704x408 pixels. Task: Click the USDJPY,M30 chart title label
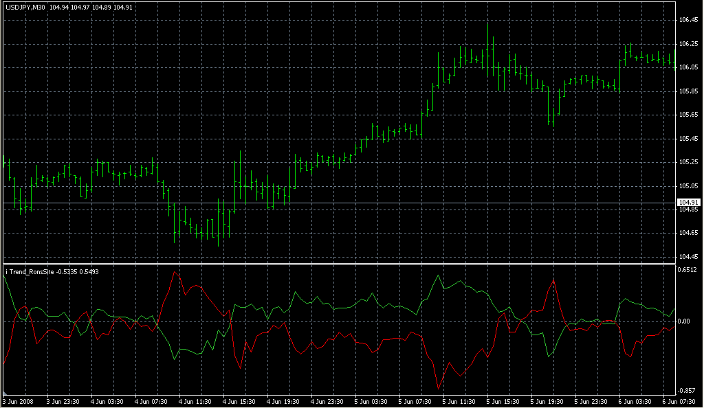(25, 8)
